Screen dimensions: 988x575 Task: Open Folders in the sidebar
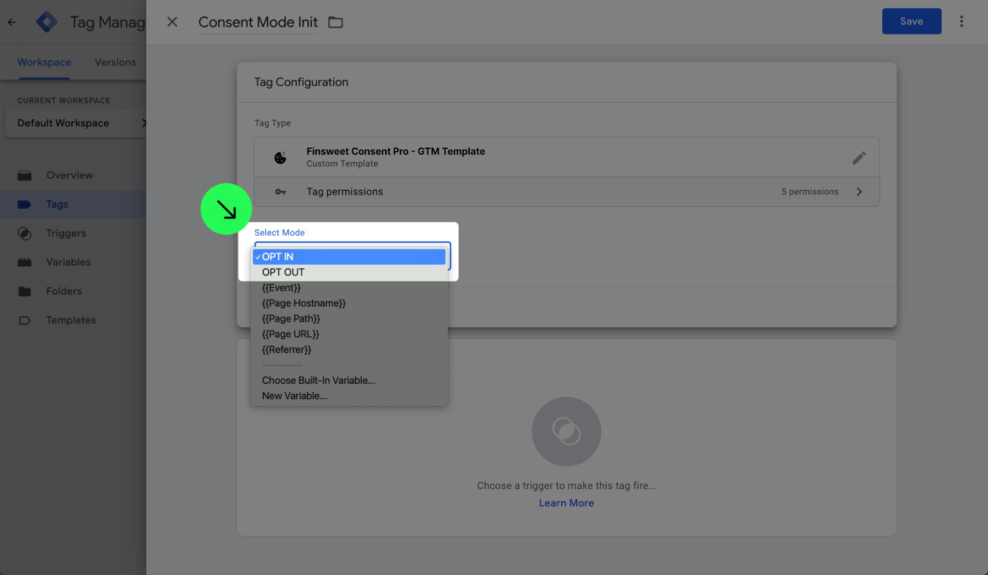73,291
